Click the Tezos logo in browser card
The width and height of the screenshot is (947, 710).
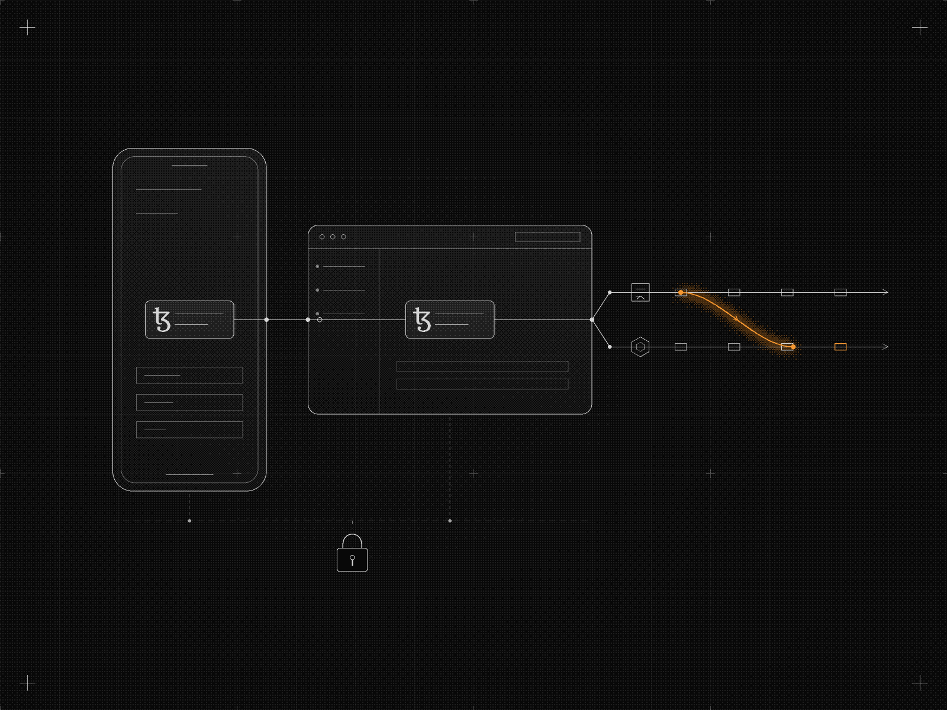(422, 319)
